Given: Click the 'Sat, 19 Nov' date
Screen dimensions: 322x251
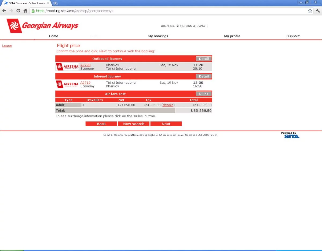Looking at the screenshot, I should point(169,83).
